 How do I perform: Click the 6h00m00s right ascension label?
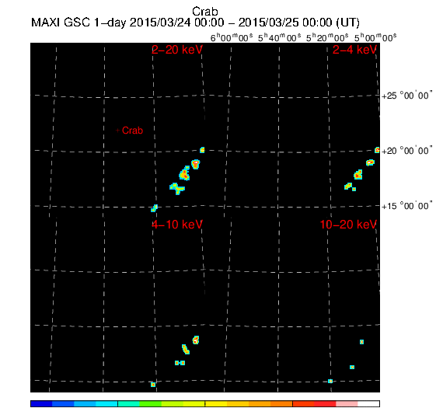(x=232, y=37)
